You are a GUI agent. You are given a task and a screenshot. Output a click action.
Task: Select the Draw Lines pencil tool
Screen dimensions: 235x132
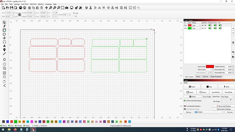[4, 26]
